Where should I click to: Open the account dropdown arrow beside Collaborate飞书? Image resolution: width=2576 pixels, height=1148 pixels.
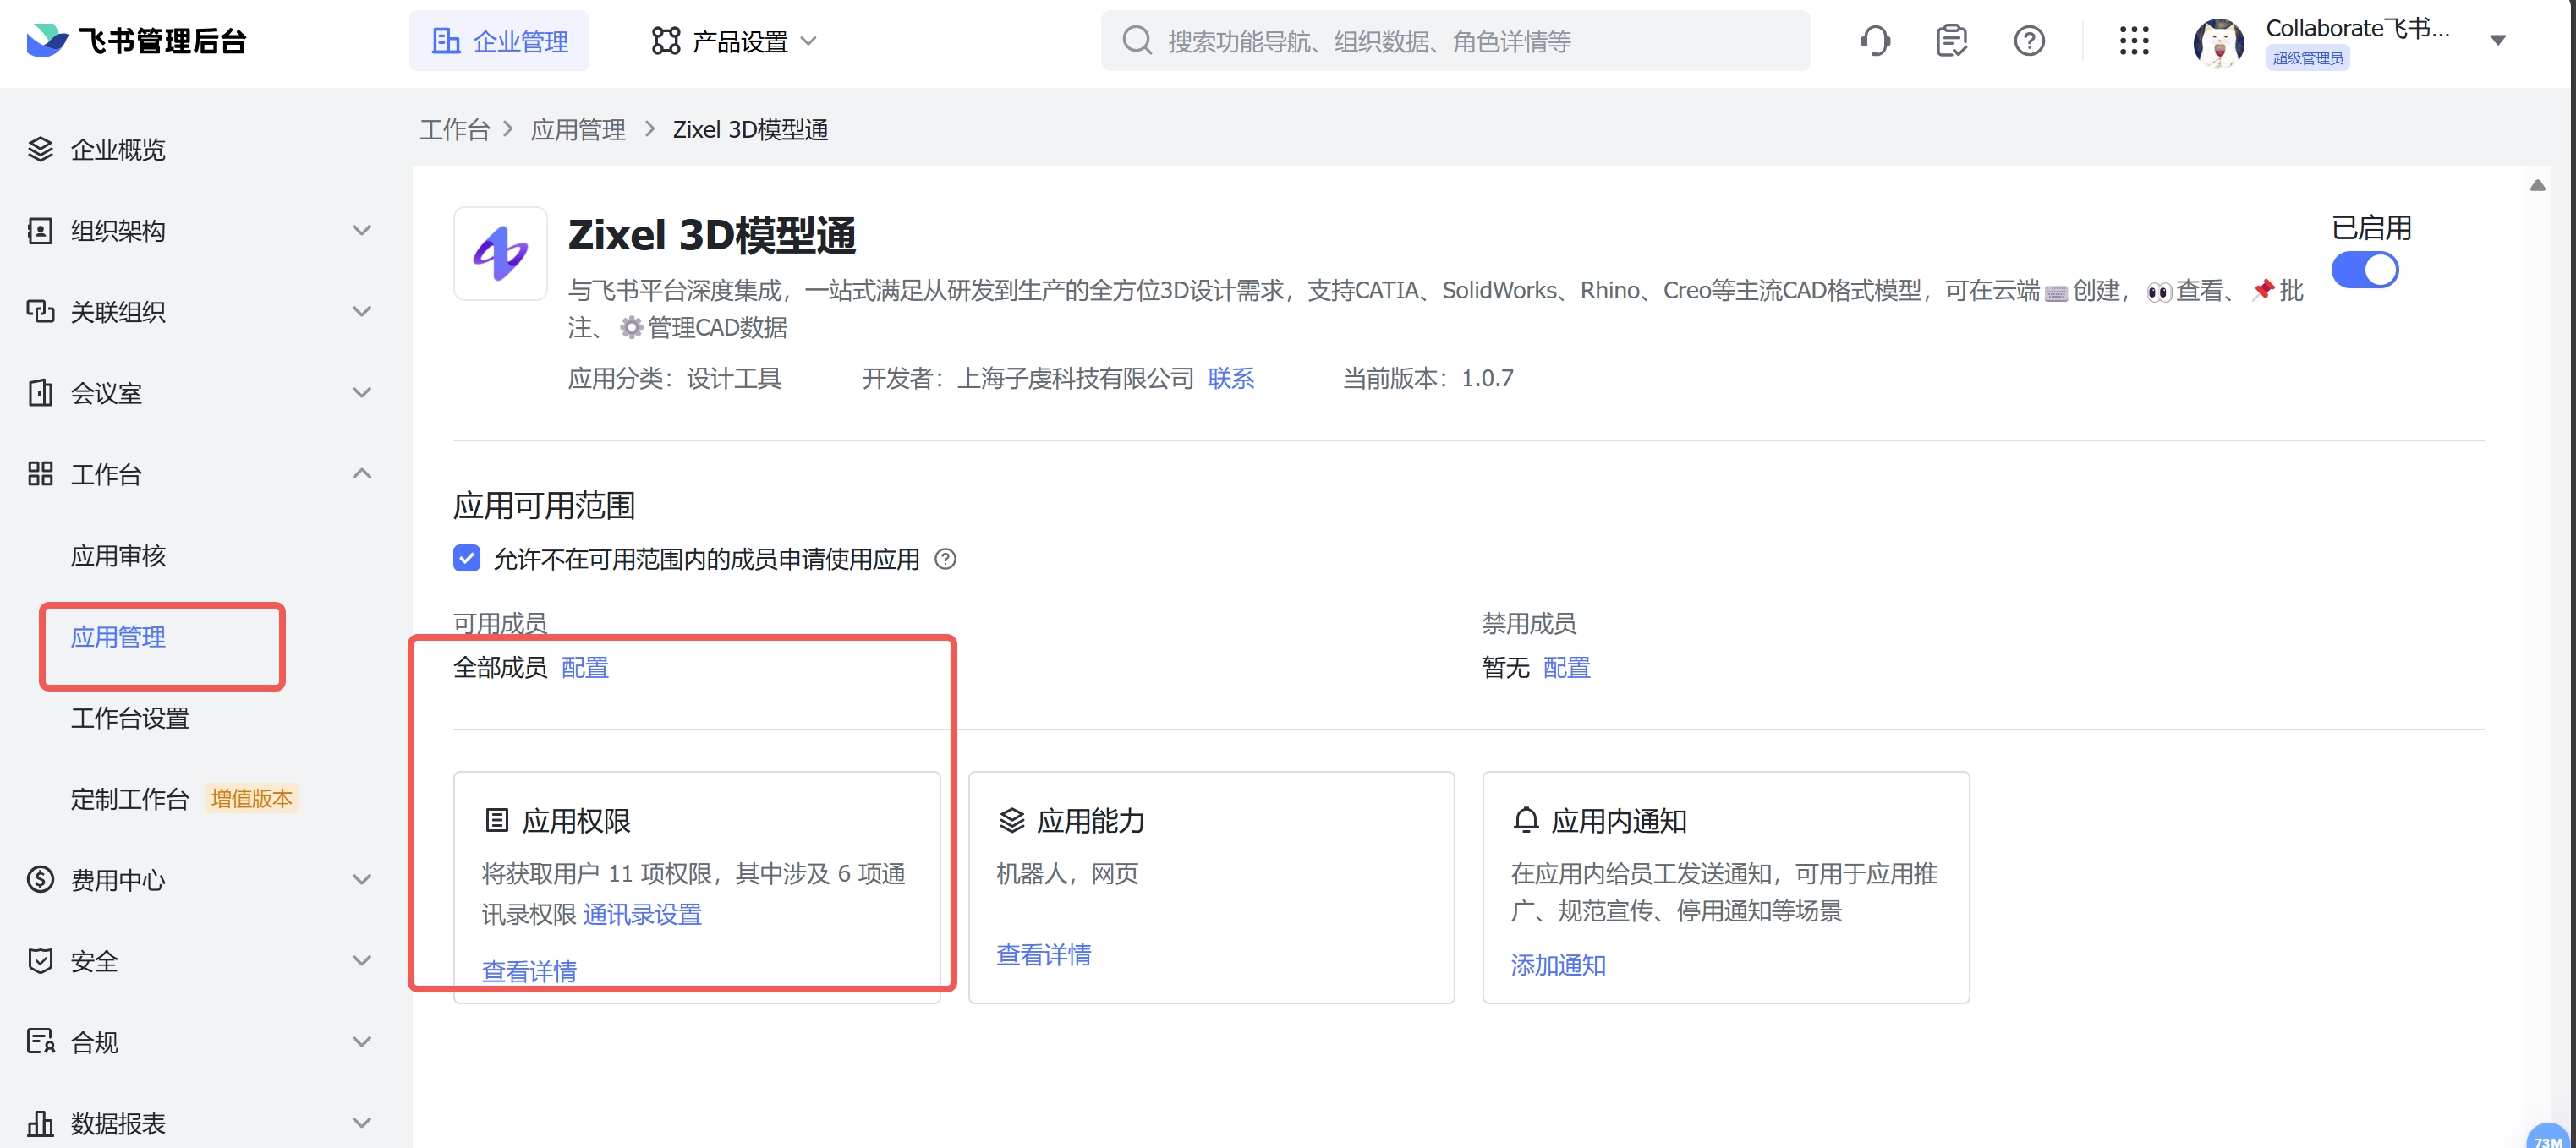click(x=2498, y=40)
